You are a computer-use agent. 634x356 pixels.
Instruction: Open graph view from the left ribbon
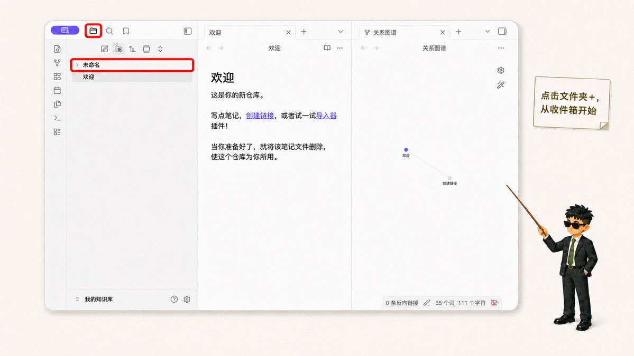coord(57,62)
